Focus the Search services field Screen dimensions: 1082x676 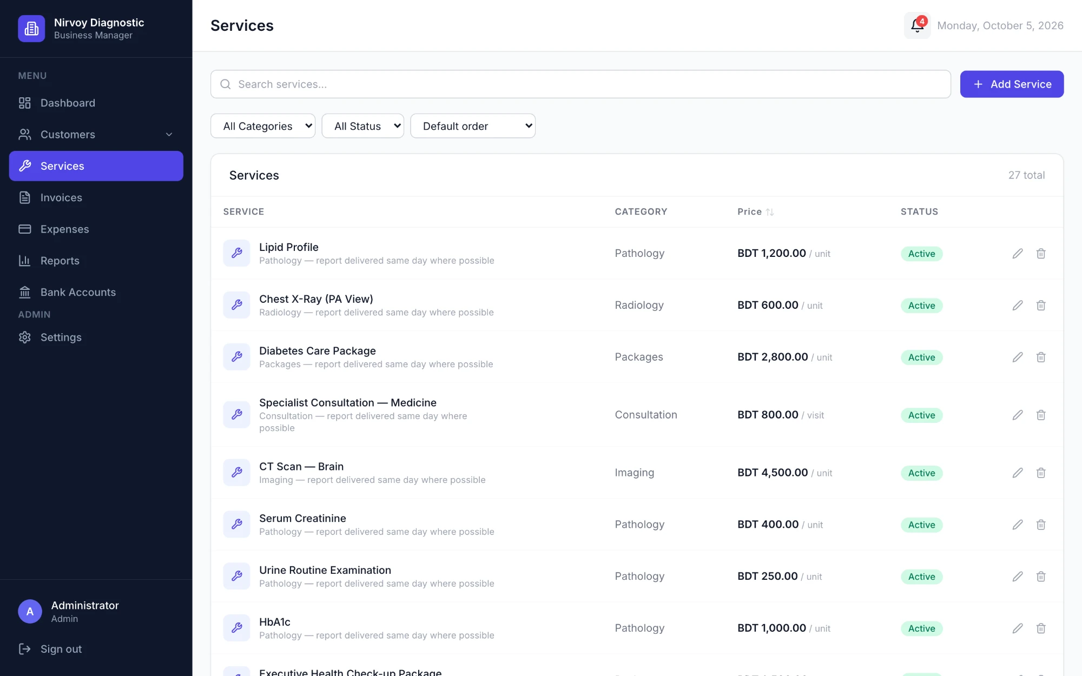coord(580,84)
